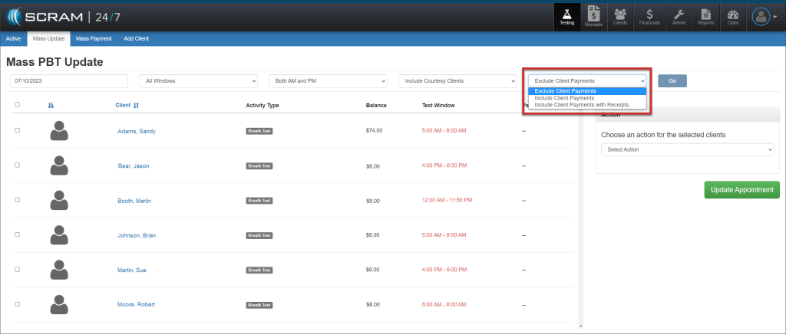
Task: Switch to the Mass Payment tab
Action: tap(94, 38)
